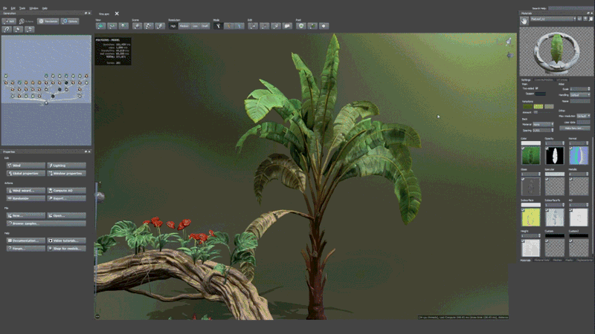
Task: Click fourth Edit toolbar icon
Action: pyautogui.click(x=287, y=26)
